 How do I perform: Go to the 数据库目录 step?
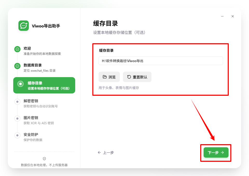click(x=44, y=68)
